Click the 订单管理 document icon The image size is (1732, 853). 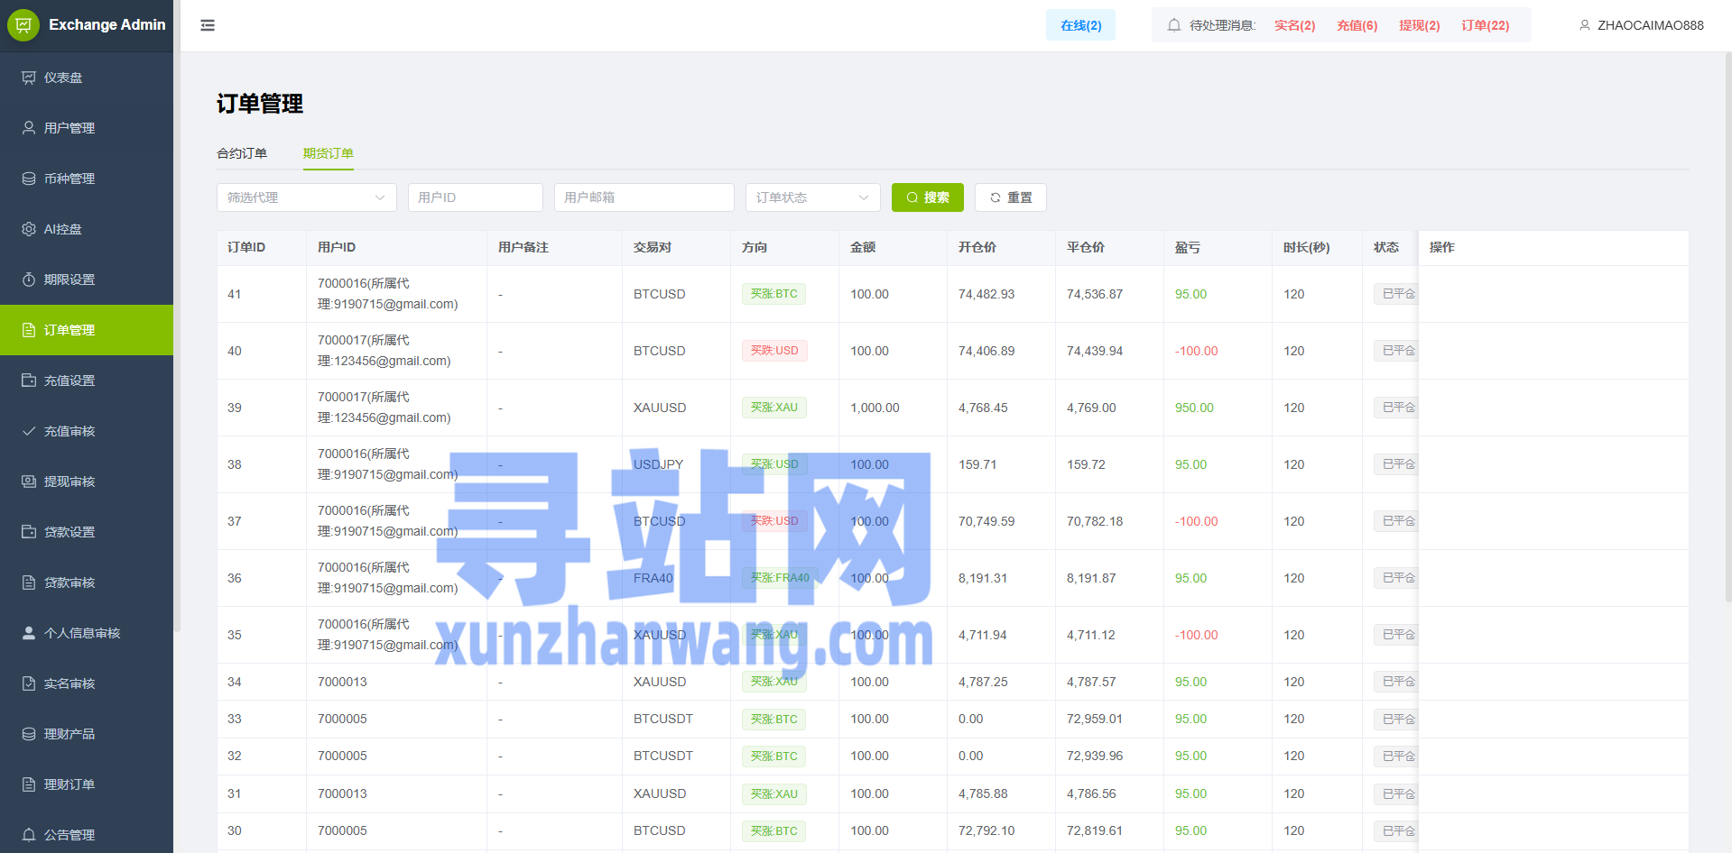(29, 330)
